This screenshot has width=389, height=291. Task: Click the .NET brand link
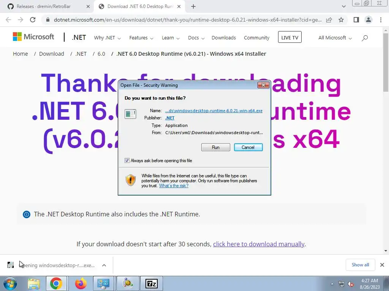pyautogui.click(x=79, y=38)
